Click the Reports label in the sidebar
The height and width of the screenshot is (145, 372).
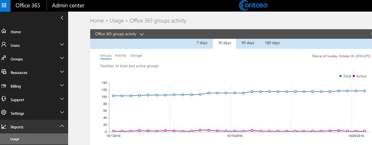click(17, 127)
